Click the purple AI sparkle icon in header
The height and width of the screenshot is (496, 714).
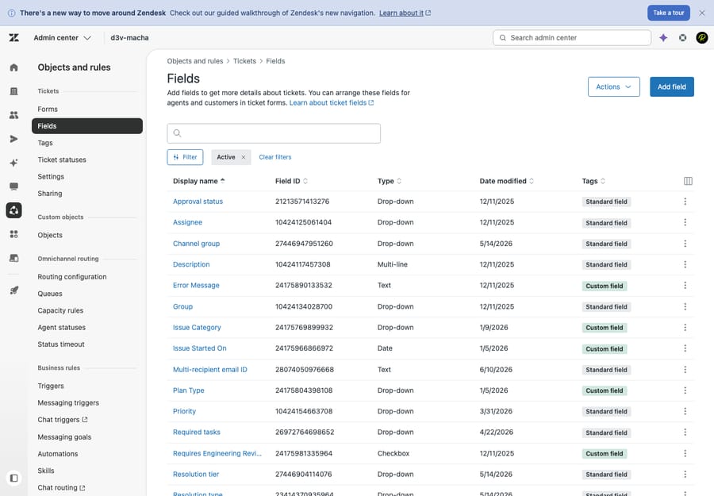[663, 38]
